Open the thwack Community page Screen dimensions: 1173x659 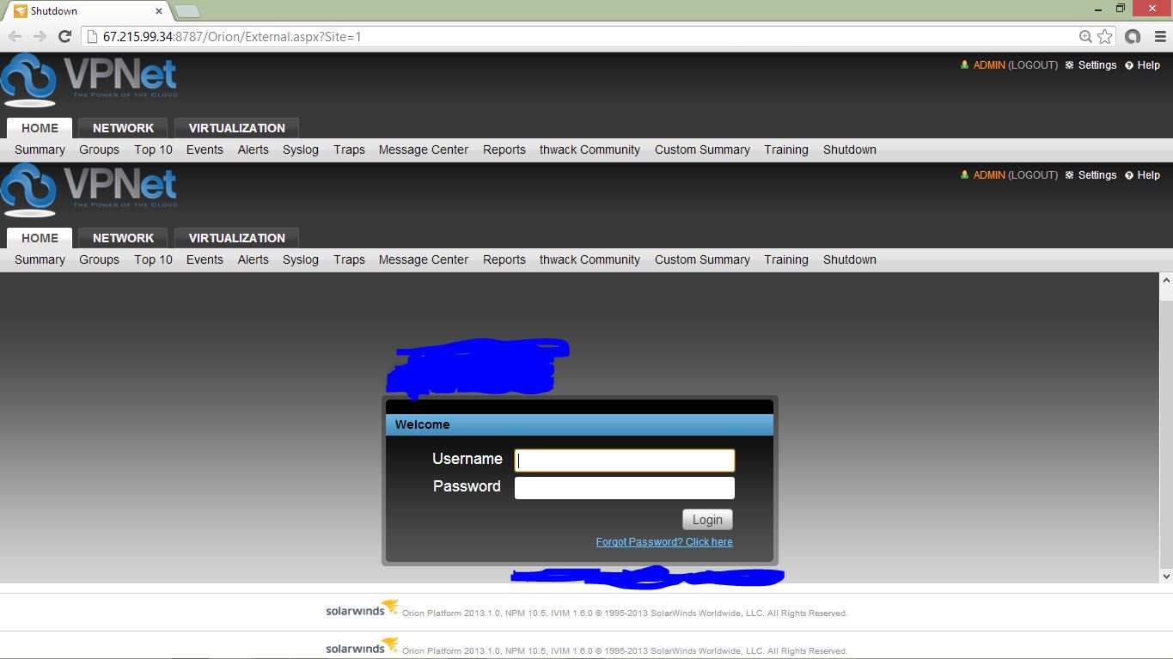(590, 149)
